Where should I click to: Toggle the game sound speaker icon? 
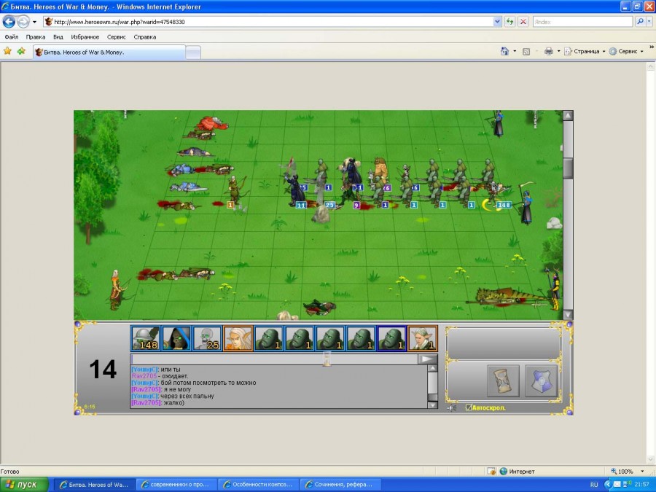tap(452, 407)
